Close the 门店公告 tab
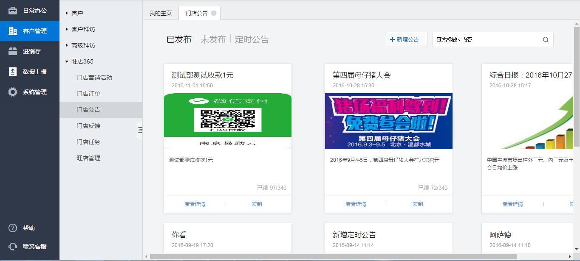The width and height of the screenshot is (580, 261). (x=214, y=13)
